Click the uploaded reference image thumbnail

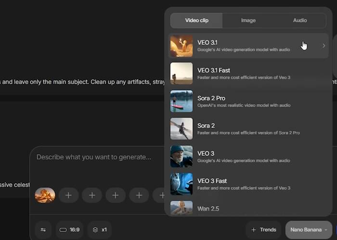[x=45, y=195]
